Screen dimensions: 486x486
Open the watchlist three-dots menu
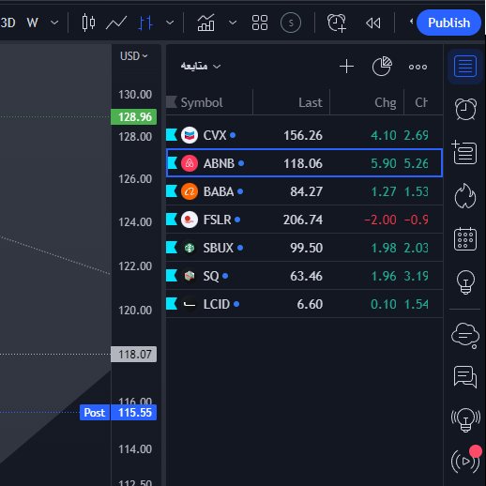(x=418, y=67)
